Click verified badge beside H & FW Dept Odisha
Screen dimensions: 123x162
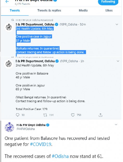coord(48,125)
